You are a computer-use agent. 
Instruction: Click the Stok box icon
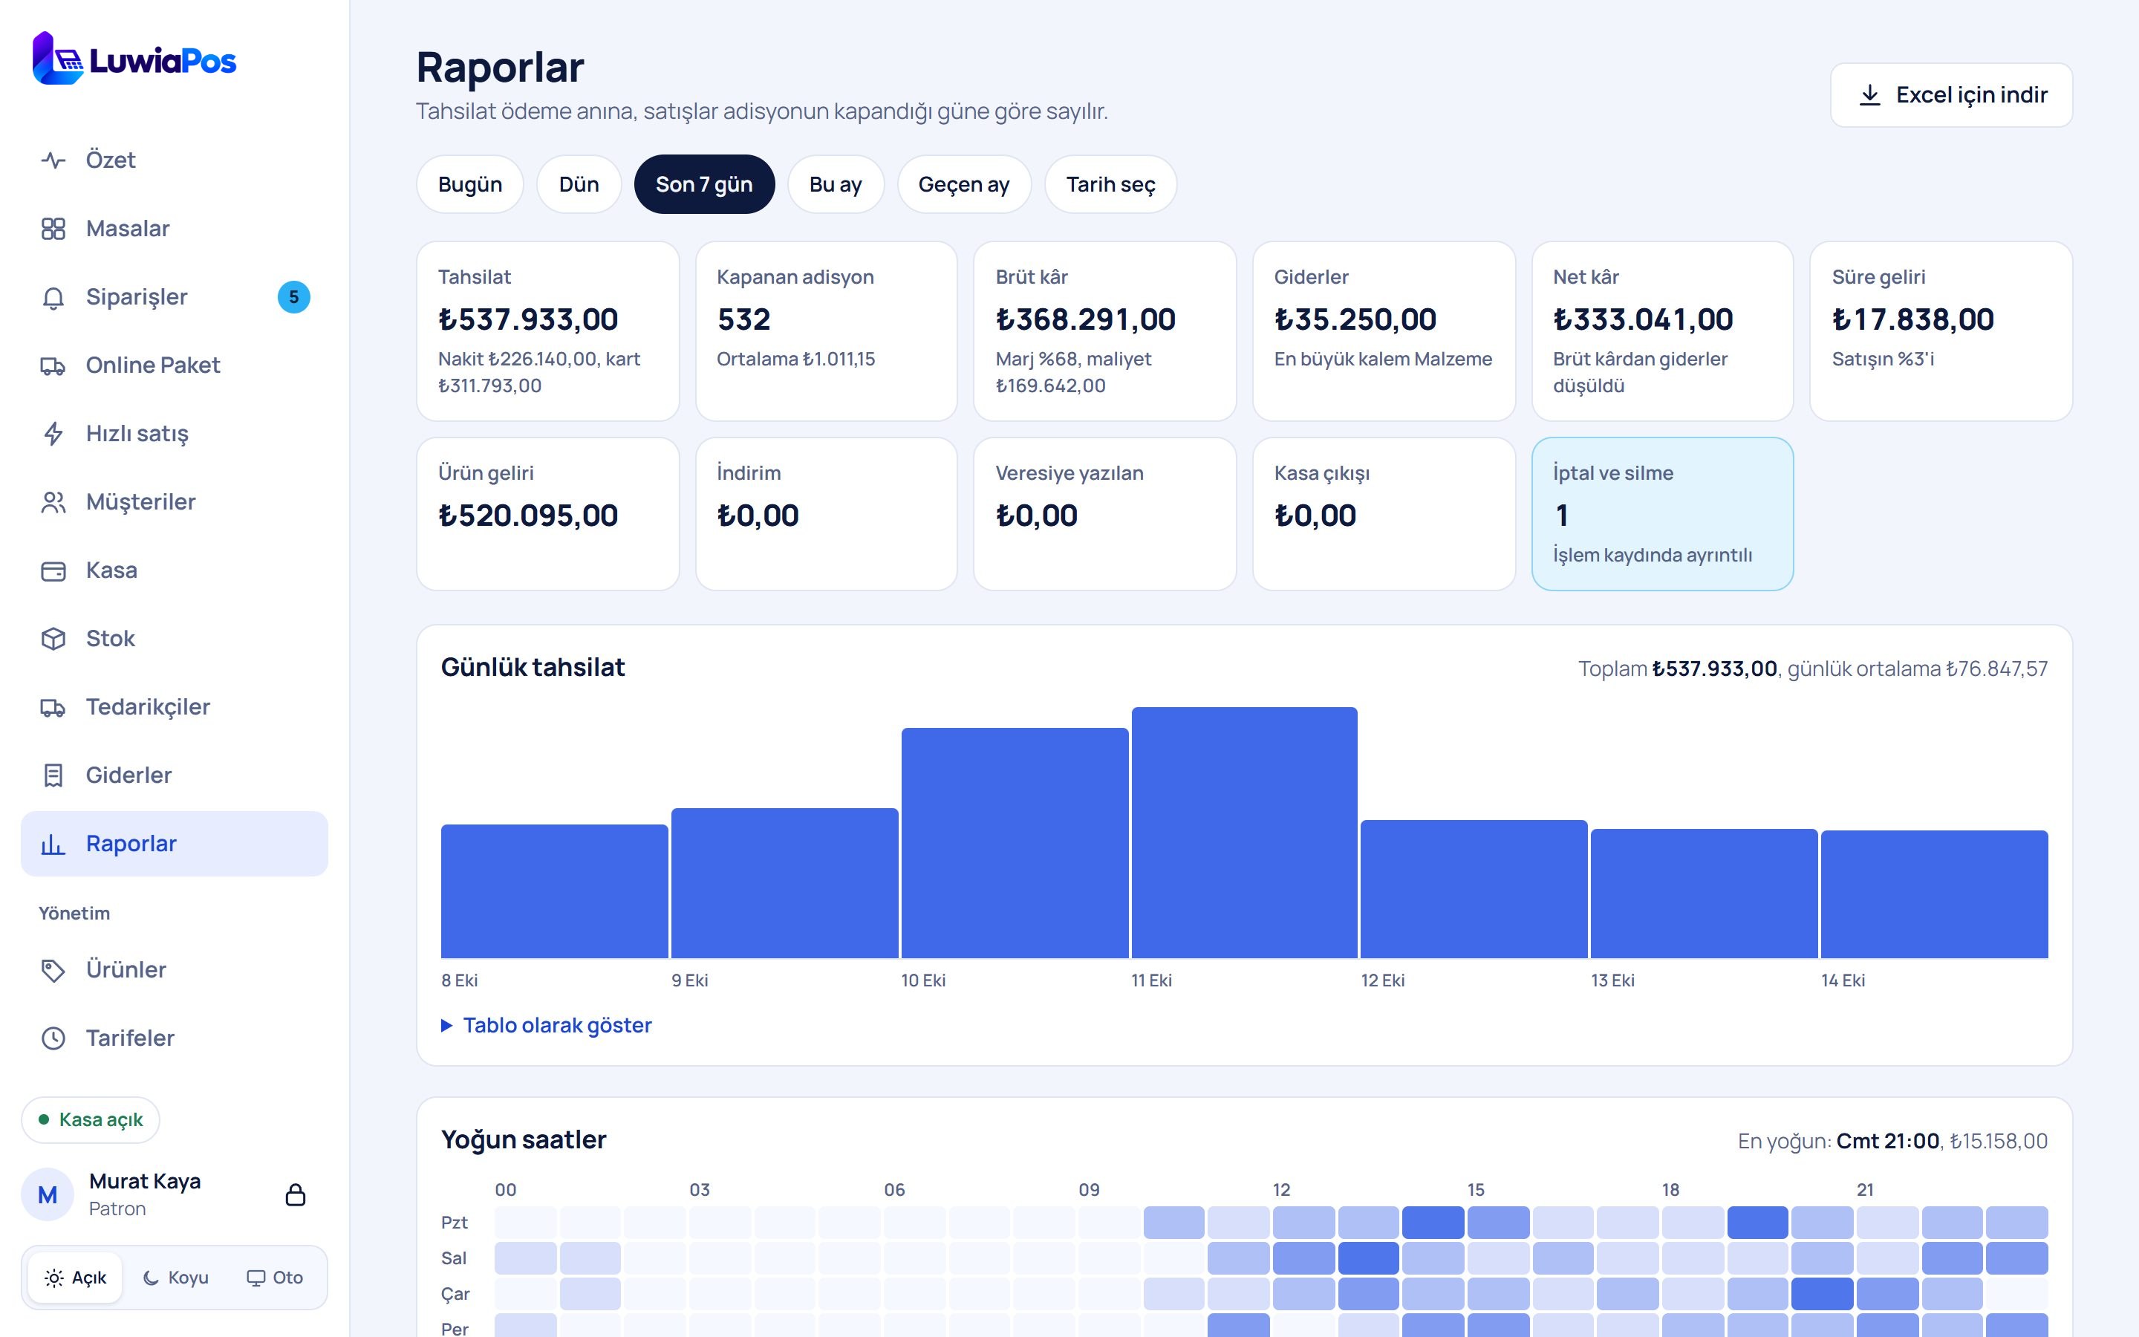tap(53, 639)
